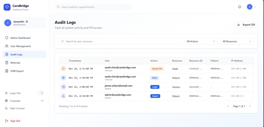Click the Export CSV download icon
264x127 pixels.
(238, 25)
